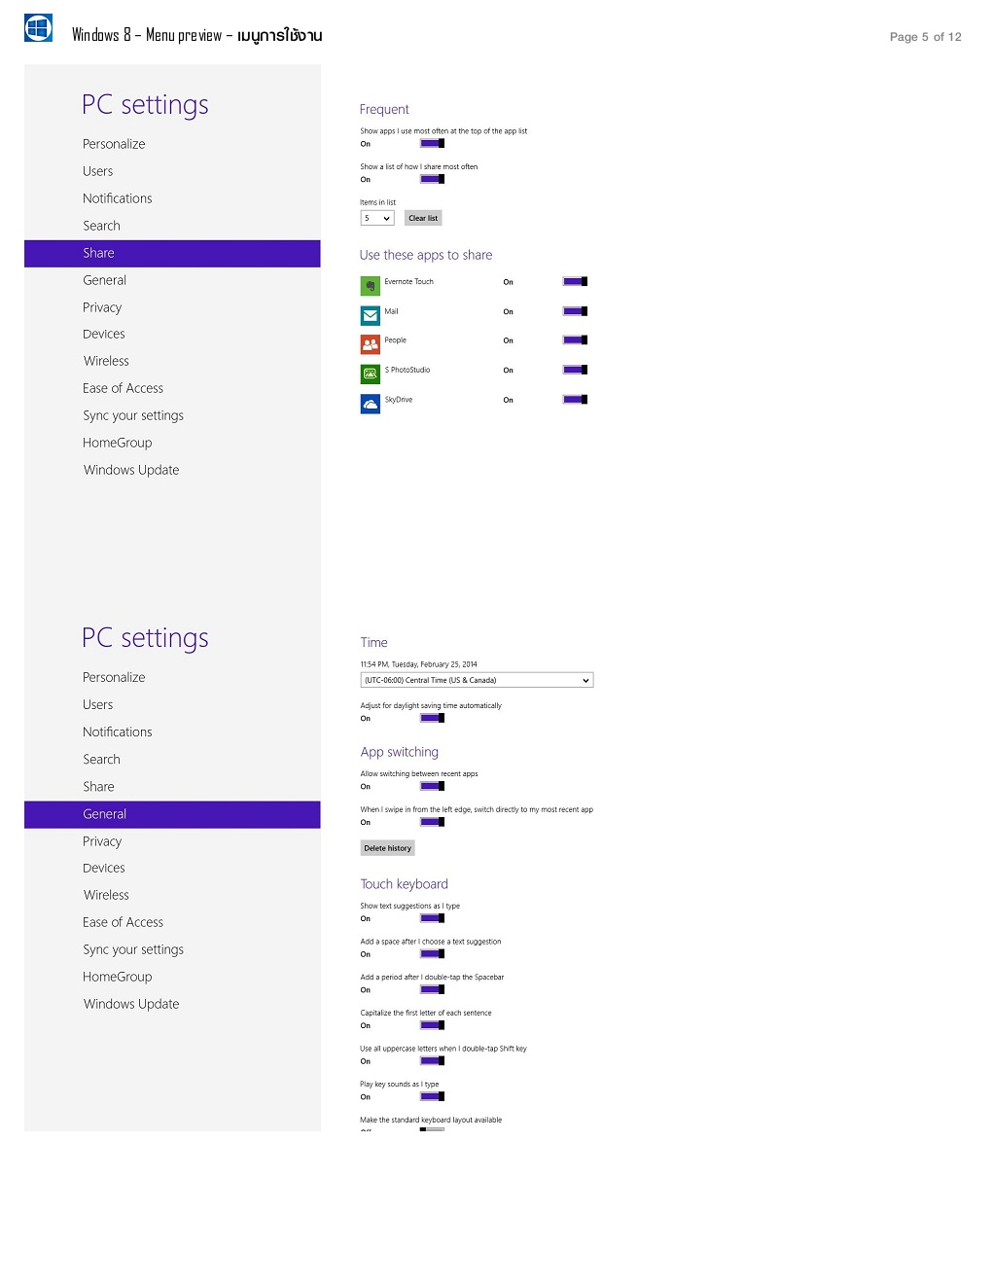992x1284 pixels.
Task: Turn off daylight saving time adjustment
Action: pos(432,718)
